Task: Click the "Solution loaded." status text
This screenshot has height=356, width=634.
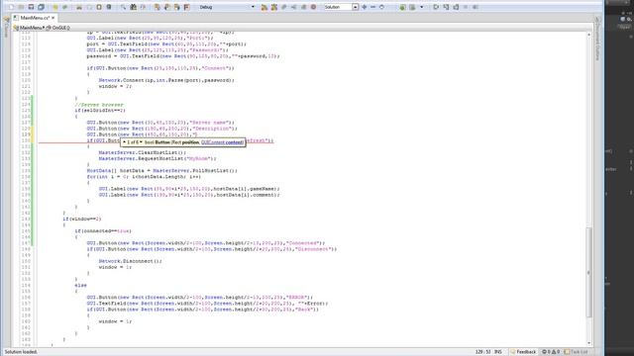Action: tap(21, 352)
